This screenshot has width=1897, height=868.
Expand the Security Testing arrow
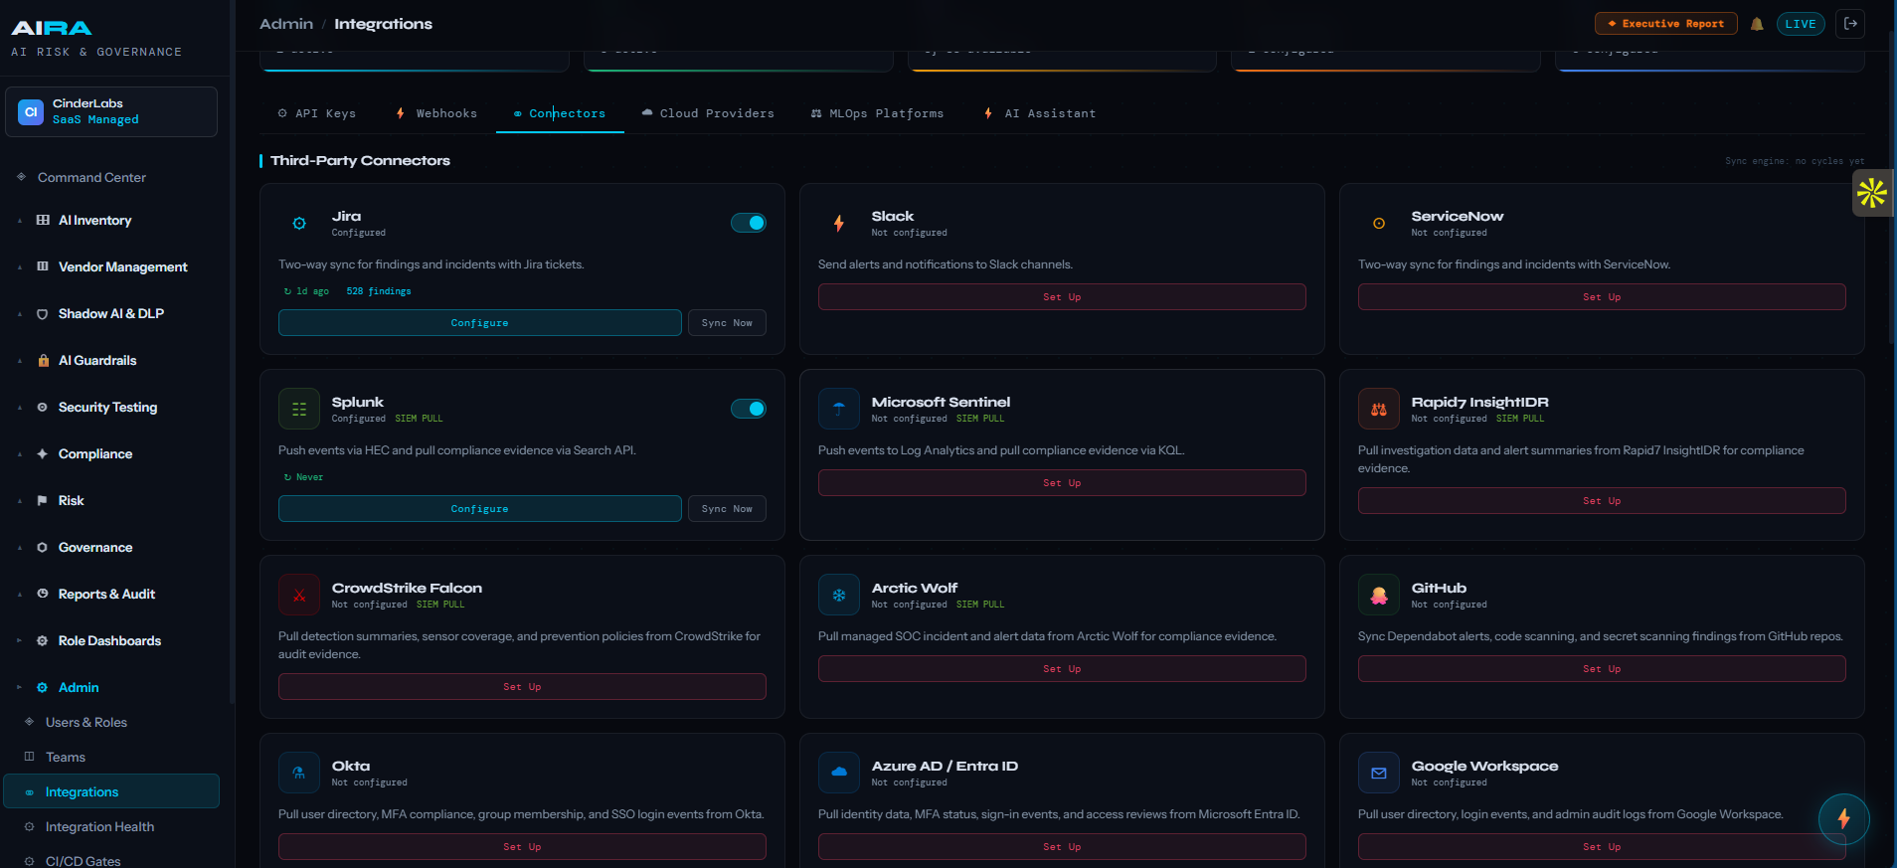click(19, 408)
